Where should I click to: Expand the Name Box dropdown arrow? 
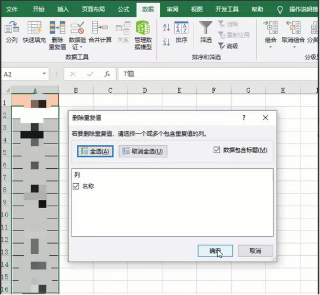tap(44, 74)
